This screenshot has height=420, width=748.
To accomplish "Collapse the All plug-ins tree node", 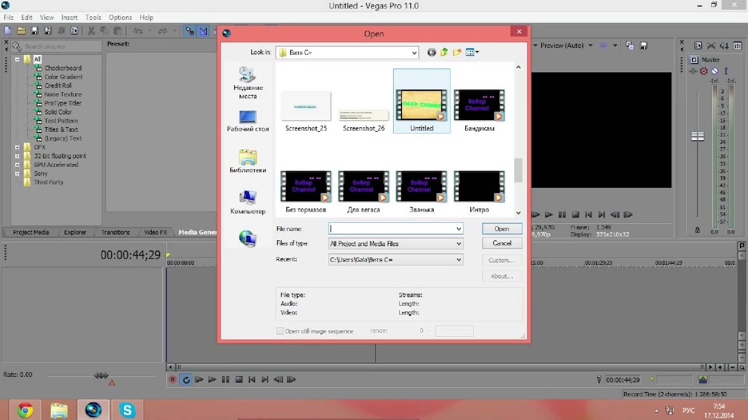I will [18, 60].
